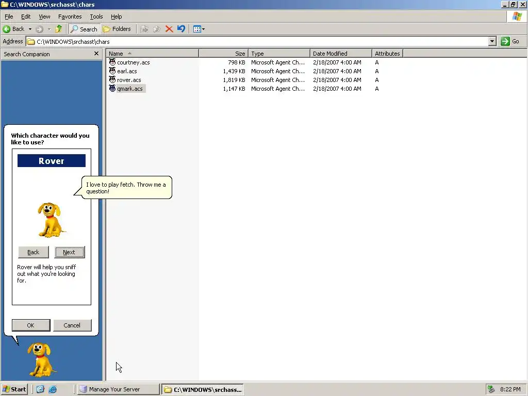
Task: Click Rover's speech balloon about fetch
Action: tap(126, 188)
